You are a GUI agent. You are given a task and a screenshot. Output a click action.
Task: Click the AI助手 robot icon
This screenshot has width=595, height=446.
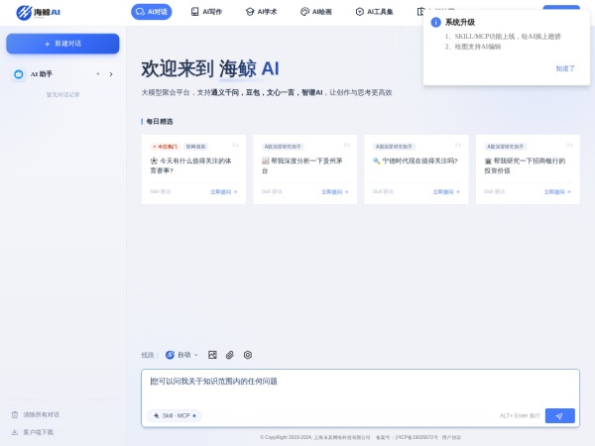pyautogui.click(x=19, y=74)
